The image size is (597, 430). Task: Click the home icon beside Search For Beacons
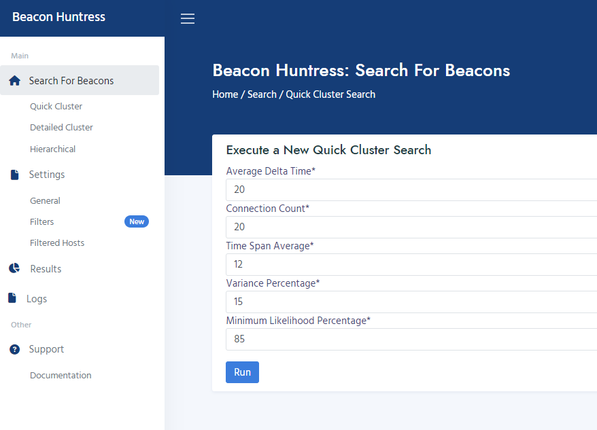[x=14, y=81]
